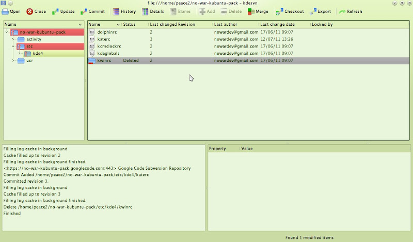Select the kdeglobals file icon
Screen dimensions: 413x242
(92, 54)
